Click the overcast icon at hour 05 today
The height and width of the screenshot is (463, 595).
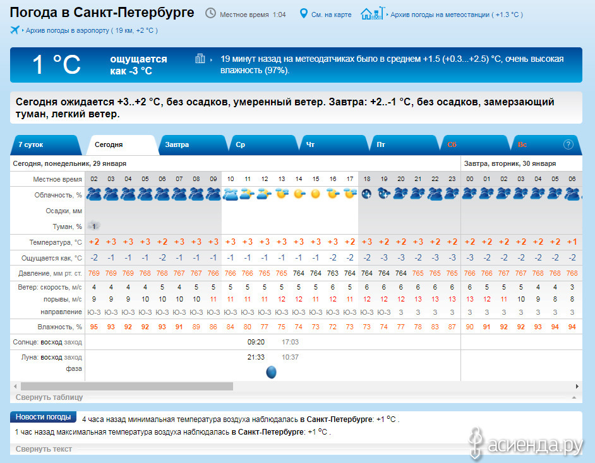pyautogui.click(x=145, y=194)
